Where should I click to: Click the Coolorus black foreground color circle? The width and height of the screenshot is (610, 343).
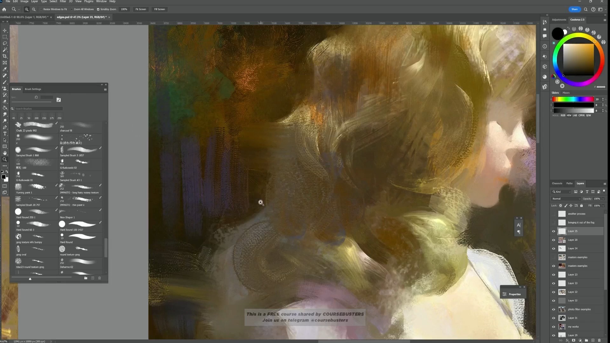point(557,33)
